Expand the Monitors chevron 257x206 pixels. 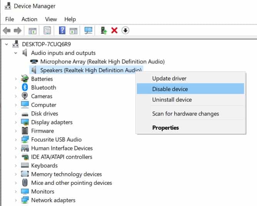tap(16, 192)
